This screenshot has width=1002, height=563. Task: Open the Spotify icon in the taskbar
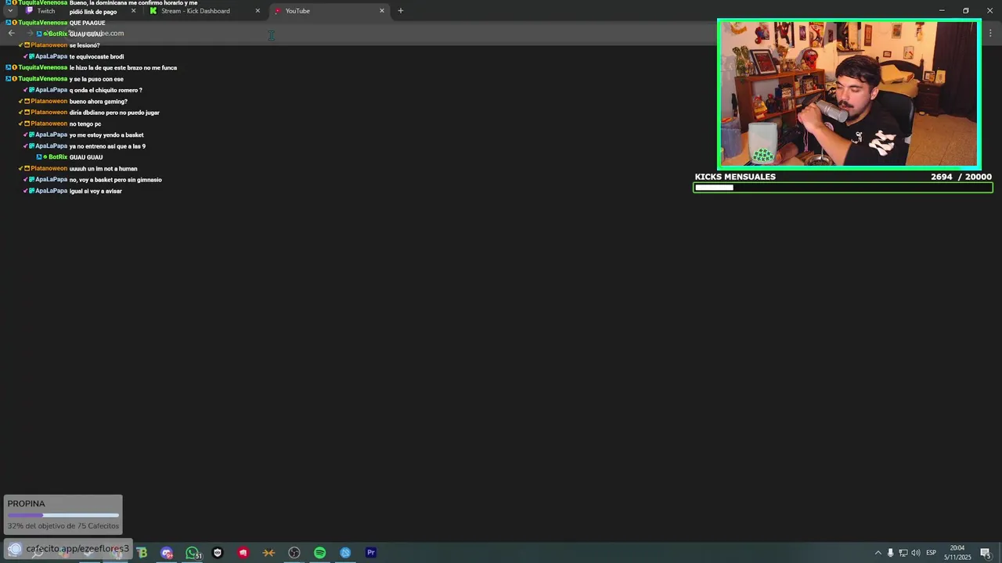point(319,553)
